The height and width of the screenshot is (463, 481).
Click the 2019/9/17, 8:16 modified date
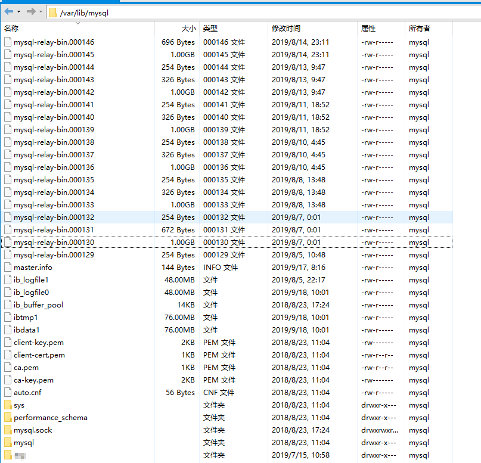(299, 268)
